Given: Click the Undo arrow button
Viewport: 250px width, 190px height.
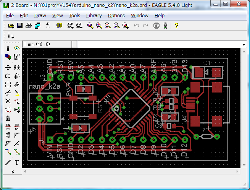Looking at the screenshot, I should pos(137,26).
